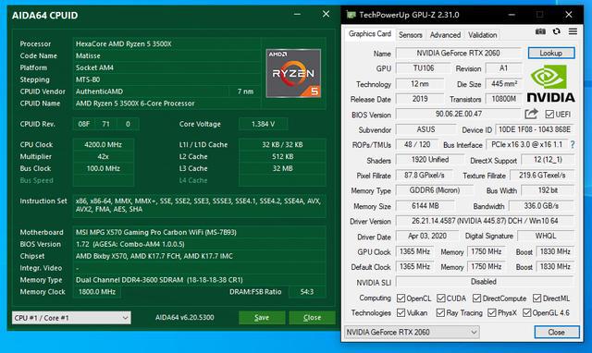The width and height of the screenshot is (592, 353).
Task: Click the DRAM:FSB Ratio value 54:3
Action: (x=307, y=292)
